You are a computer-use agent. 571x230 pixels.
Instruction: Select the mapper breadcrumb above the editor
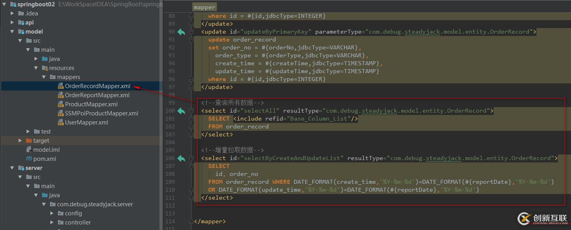click(205, 7)
